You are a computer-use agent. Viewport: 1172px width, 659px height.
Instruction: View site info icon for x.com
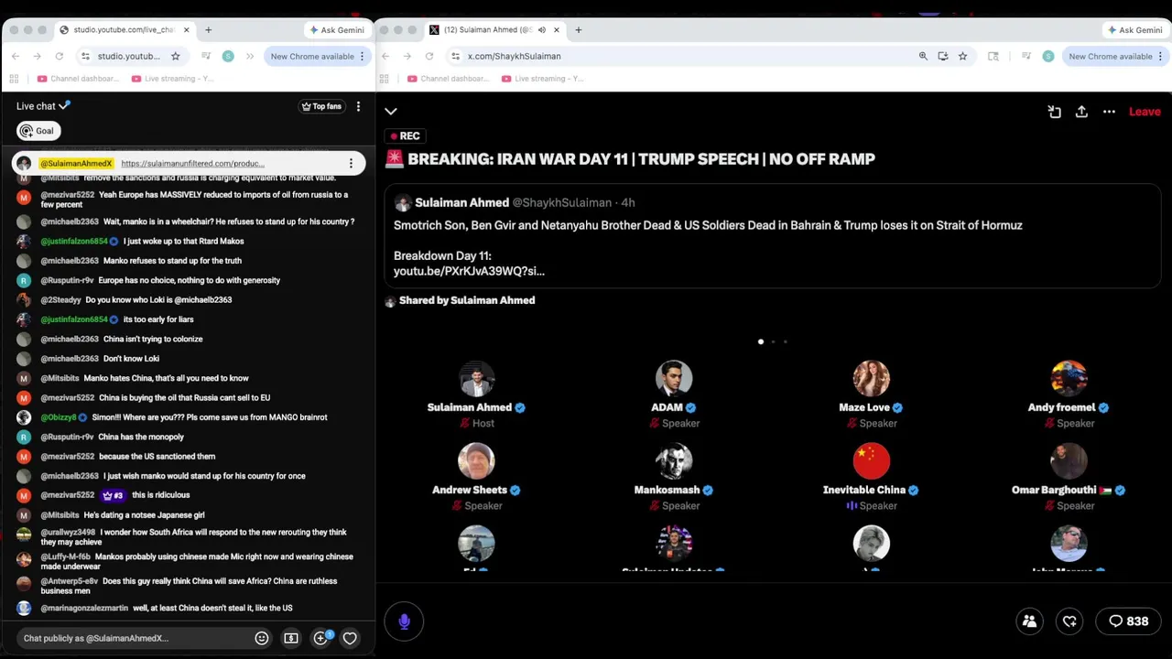click(x=455, y=56)
